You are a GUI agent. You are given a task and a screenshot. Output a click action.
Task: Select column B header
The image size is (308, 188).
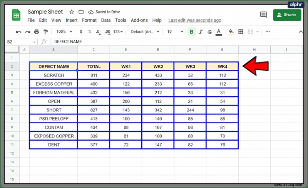pyautogui.click(x=54, y=50)
